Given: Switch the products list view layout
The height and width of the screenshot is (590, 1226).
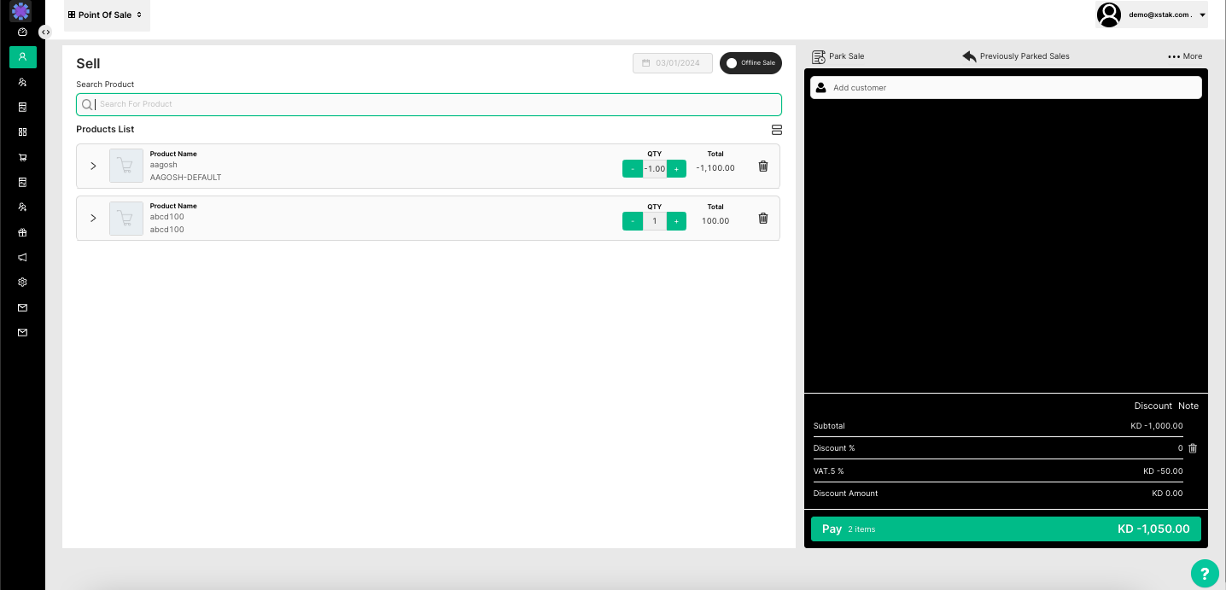Looking at the screenshot, I should coord(776,130).
